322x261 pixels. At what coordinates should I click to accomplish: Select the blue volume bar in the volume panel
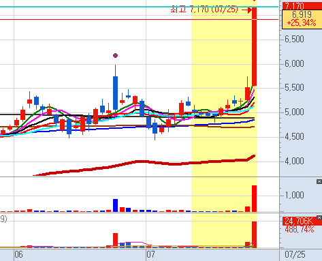pos(115,206)
